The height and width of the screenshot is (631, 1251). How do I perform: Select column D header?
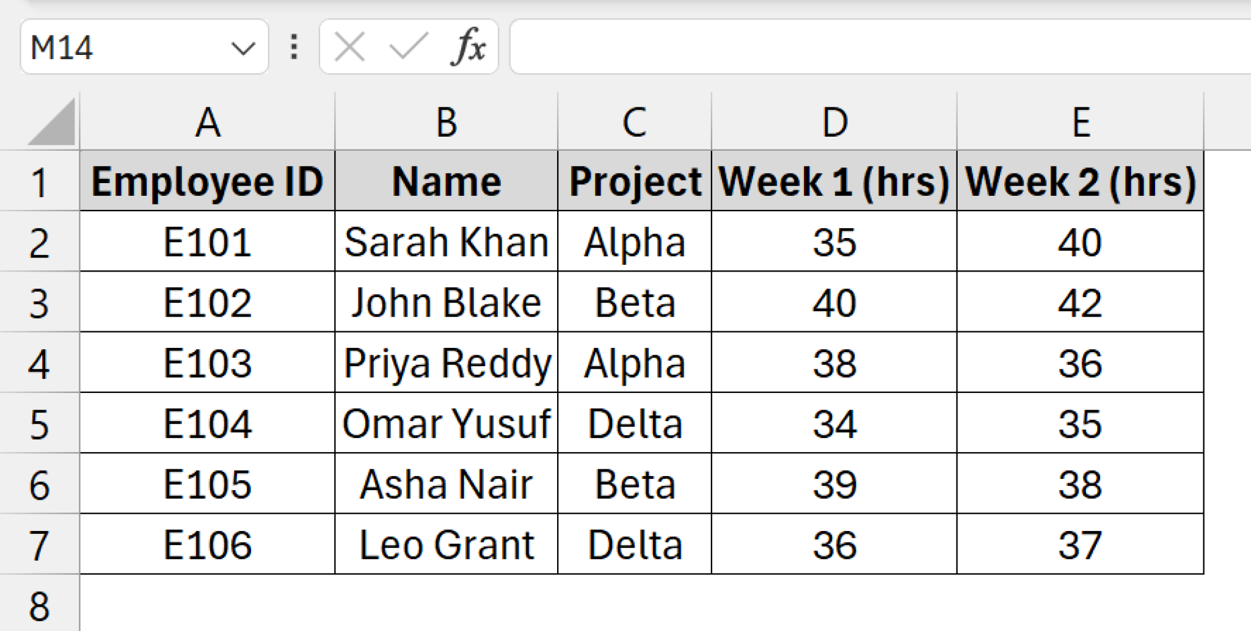point(834,121)
